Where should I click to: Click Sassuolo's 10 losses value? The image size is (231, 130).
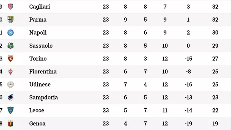tap(165, 46)
